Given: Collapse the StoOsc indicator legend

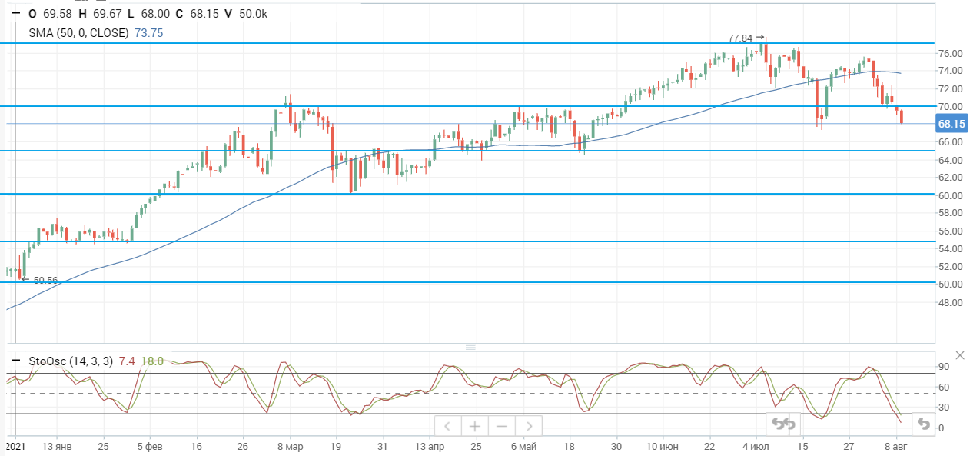Looking at the screenshot, I should (x=16, y=361).
